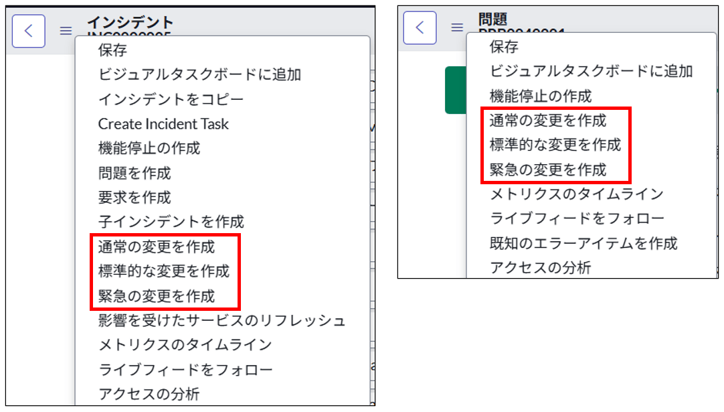Click 緊急の変更を作成 in the Problem (問題) menu
The height and width of the screenshot is (412, 724).
548,169
